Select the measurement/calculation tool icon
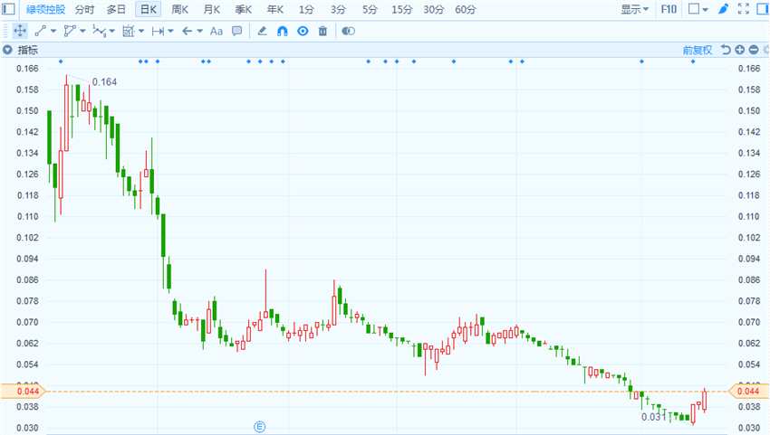The height and width of the screenshot is (435, 770). click(x=128, y=31)
